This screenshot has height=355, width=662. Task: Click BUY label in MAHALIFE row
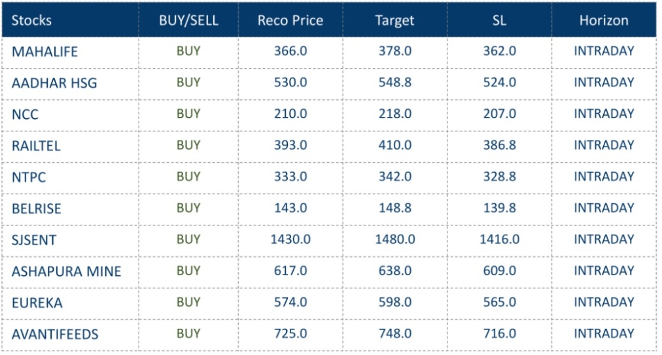[x=188, y=51]
